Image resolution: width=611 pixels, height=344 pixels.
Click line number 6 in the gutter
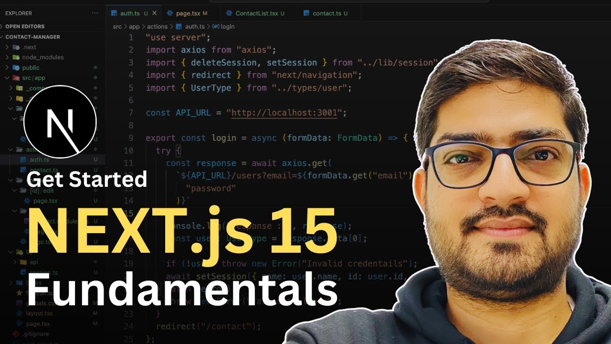131,100
